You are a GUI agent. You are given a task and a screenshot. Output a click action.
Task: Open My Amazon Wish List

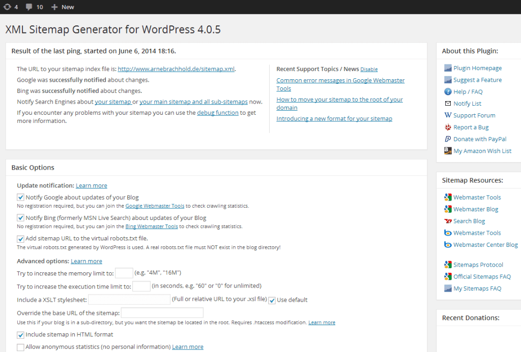(x=482, y=150)
